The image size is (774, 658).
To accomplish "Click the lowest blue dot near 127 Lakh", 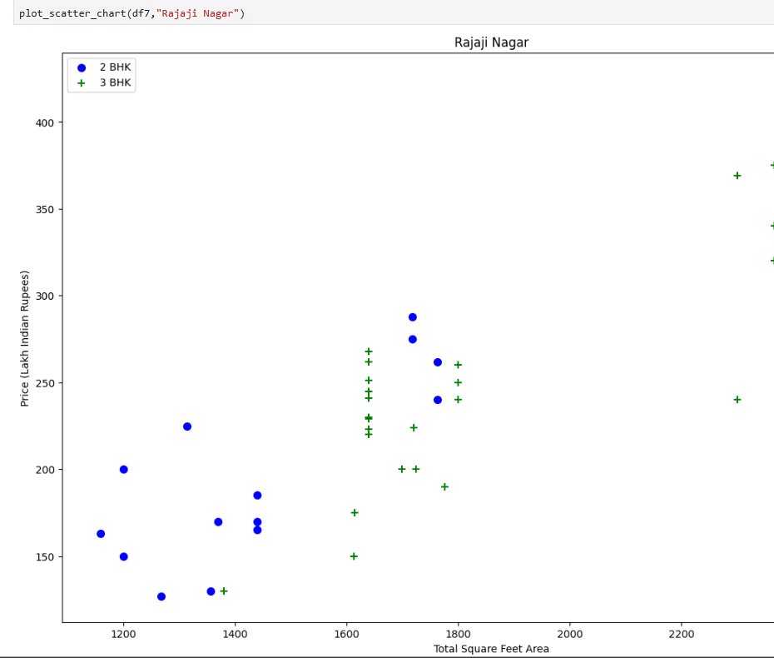I will pos(161,596).
